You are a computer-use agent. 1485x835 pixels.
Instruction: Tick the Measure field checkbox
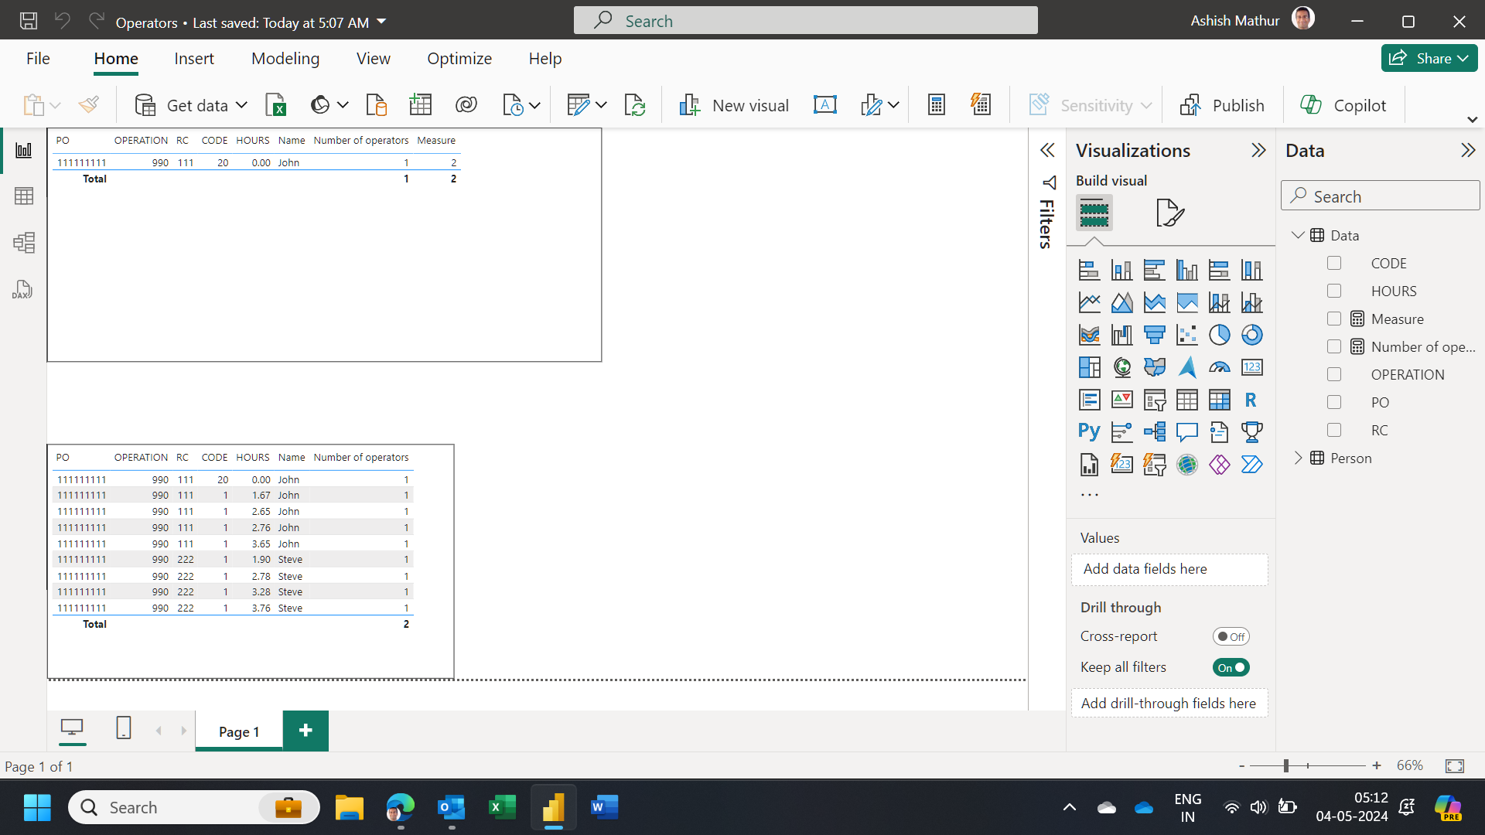pos(1334,319)
